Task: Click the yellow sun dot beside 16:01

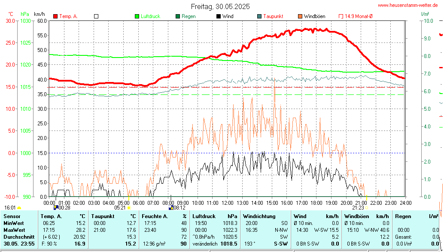Action: [x=19, y=208]
